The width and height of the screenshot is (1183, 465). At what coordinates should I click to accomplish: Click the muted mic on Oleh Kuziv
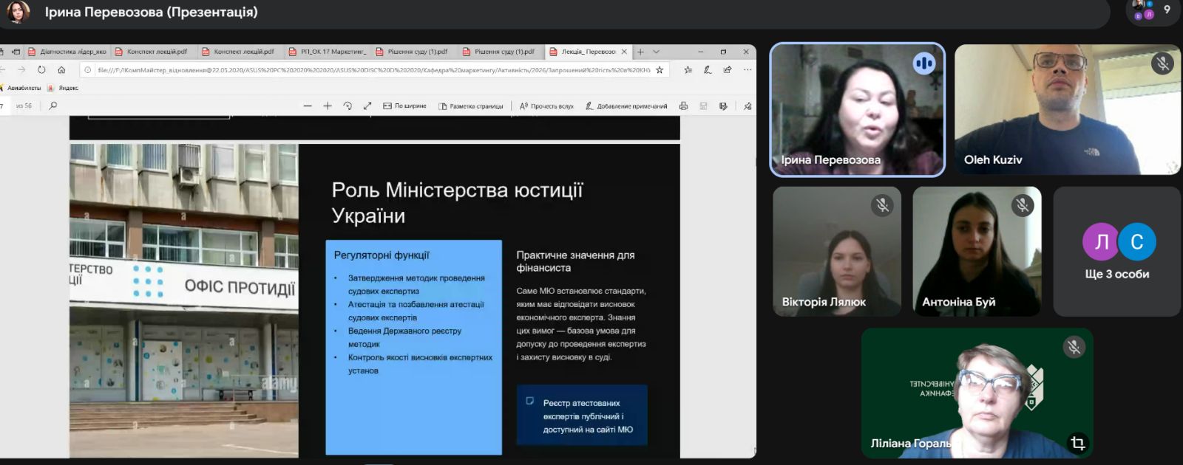(x=1162, y=63)
